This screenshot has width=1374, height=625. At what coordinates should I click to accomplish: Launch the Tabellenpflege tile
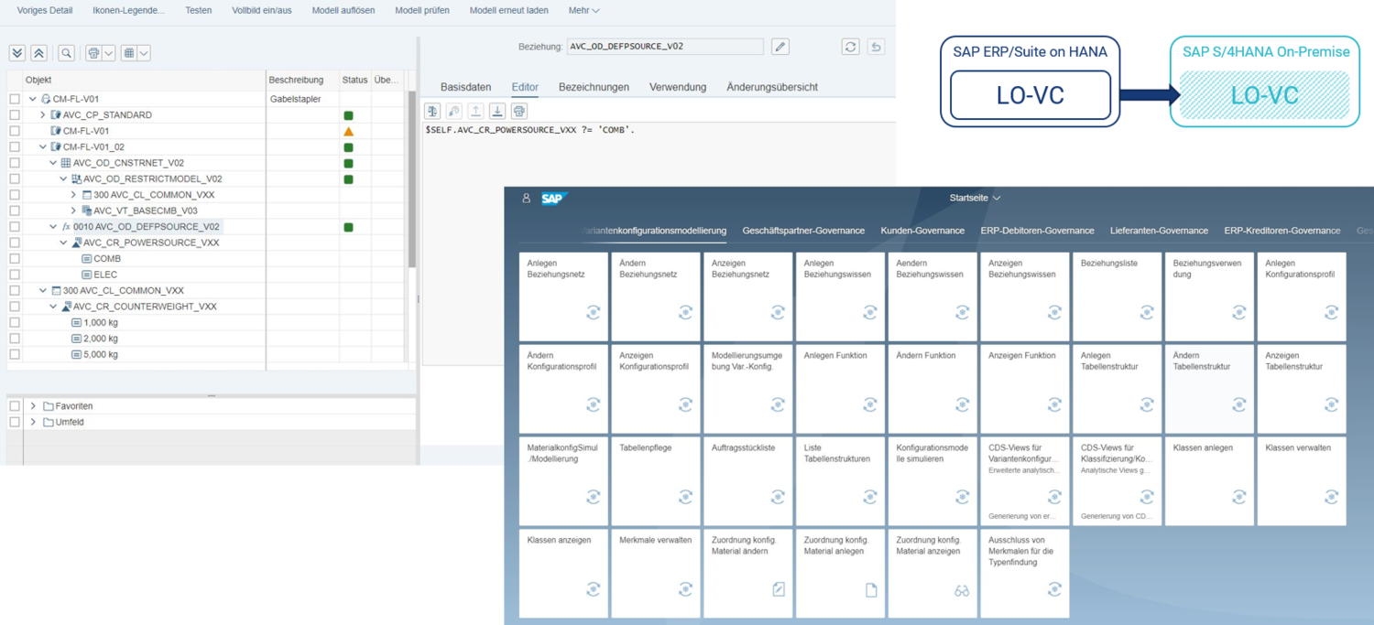coord(657,481)
